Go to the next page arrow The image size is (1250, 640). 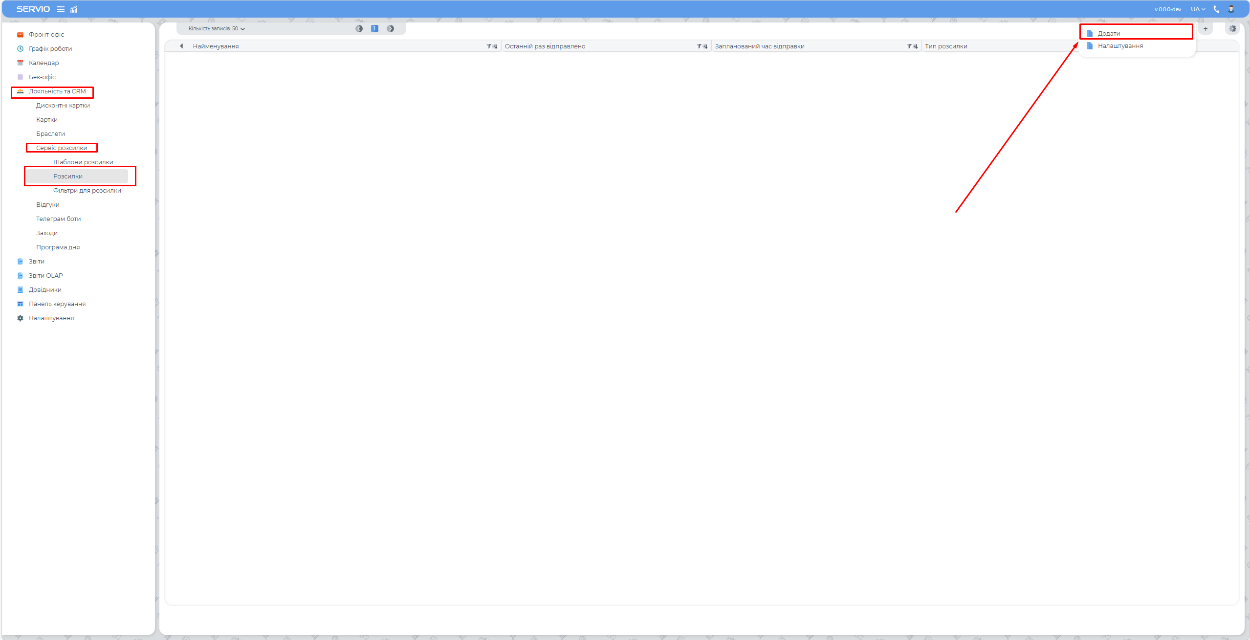pos(391,29)
